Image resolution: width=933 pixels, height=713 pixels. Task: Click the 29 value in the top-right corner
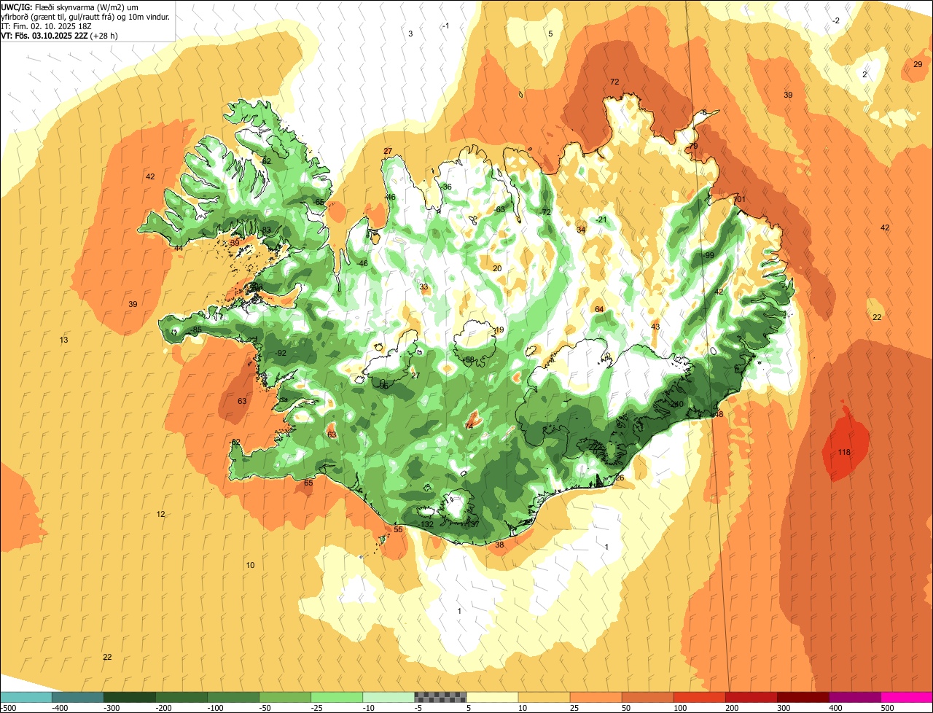(918, 64)
